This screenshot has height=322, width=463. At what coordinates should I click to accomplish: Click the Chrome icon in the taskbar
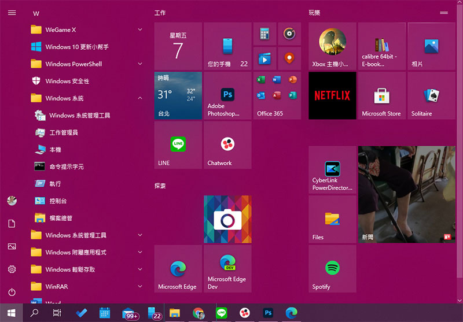(x=199, y=313)
